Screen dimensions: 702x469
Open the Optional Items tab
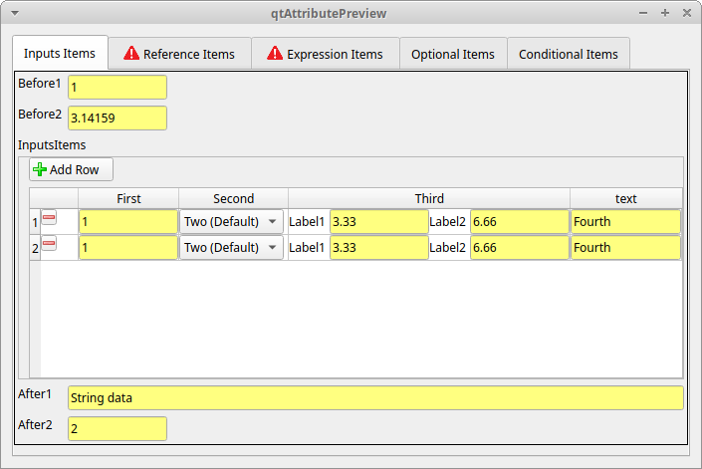pyautogui.click(x=452, y=54)
